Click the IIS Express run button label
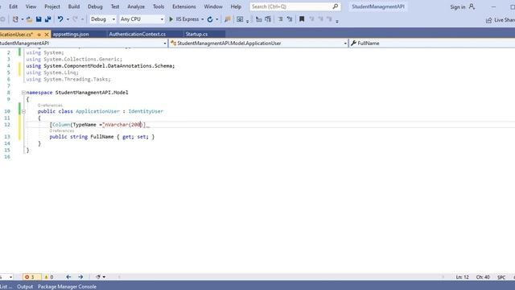 coord(187,19)
